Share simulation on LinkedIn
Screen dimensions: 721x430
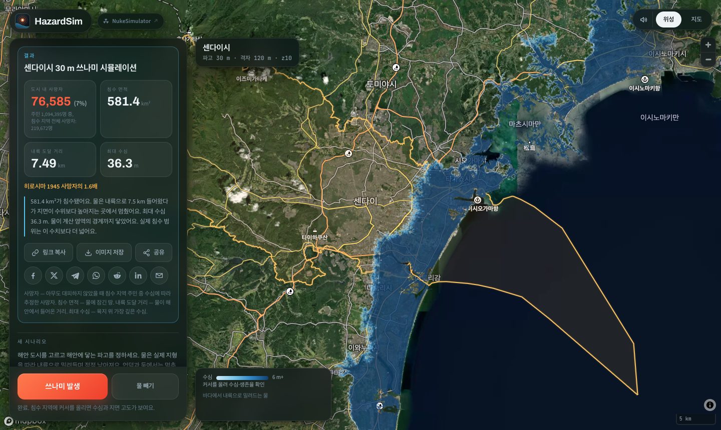(138, 275)
